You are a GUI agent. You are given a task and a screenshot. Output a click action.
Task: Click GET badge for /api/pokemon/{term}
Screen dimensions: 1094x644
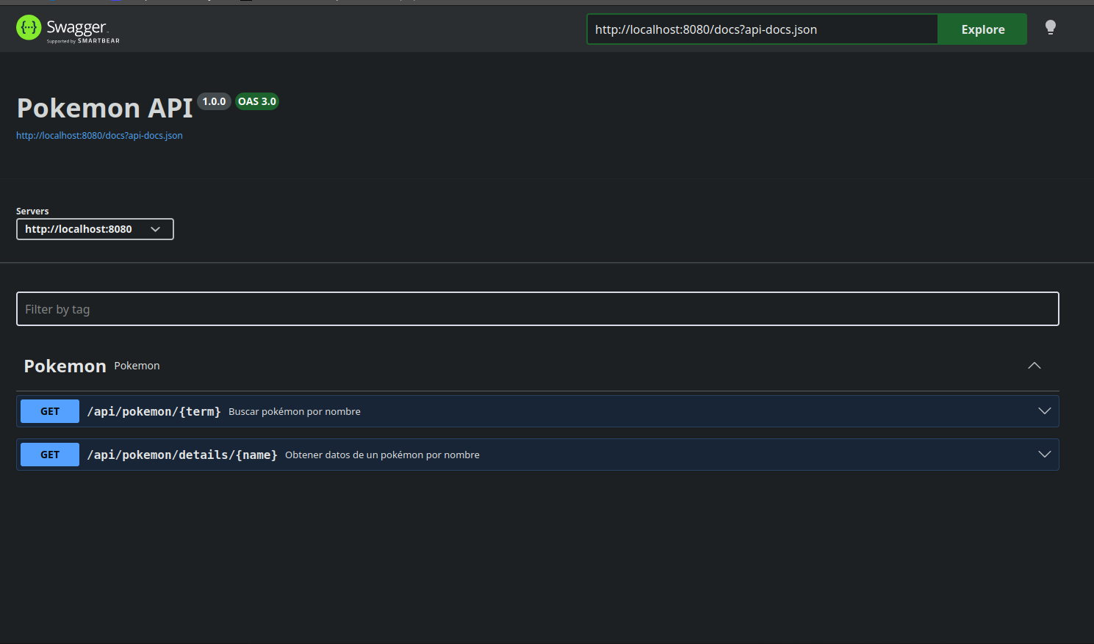[50, 411]
